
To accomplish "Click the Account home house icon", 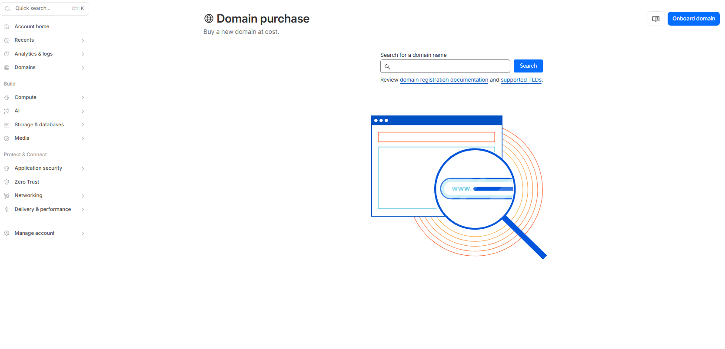I will click(x=7, y=26).
